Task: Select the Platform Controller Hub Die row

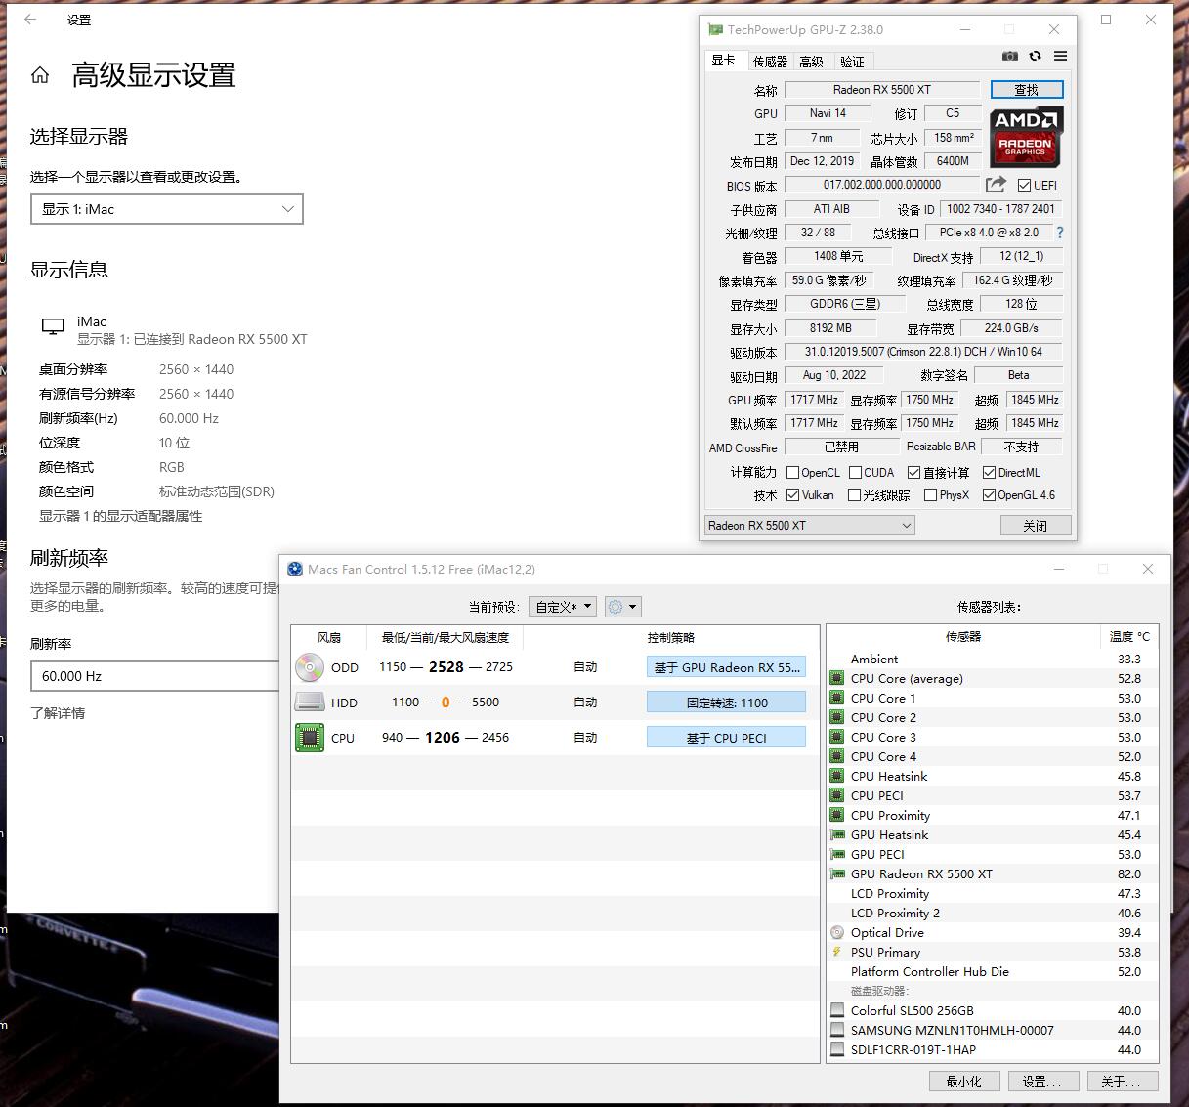Action: [993, 971]
